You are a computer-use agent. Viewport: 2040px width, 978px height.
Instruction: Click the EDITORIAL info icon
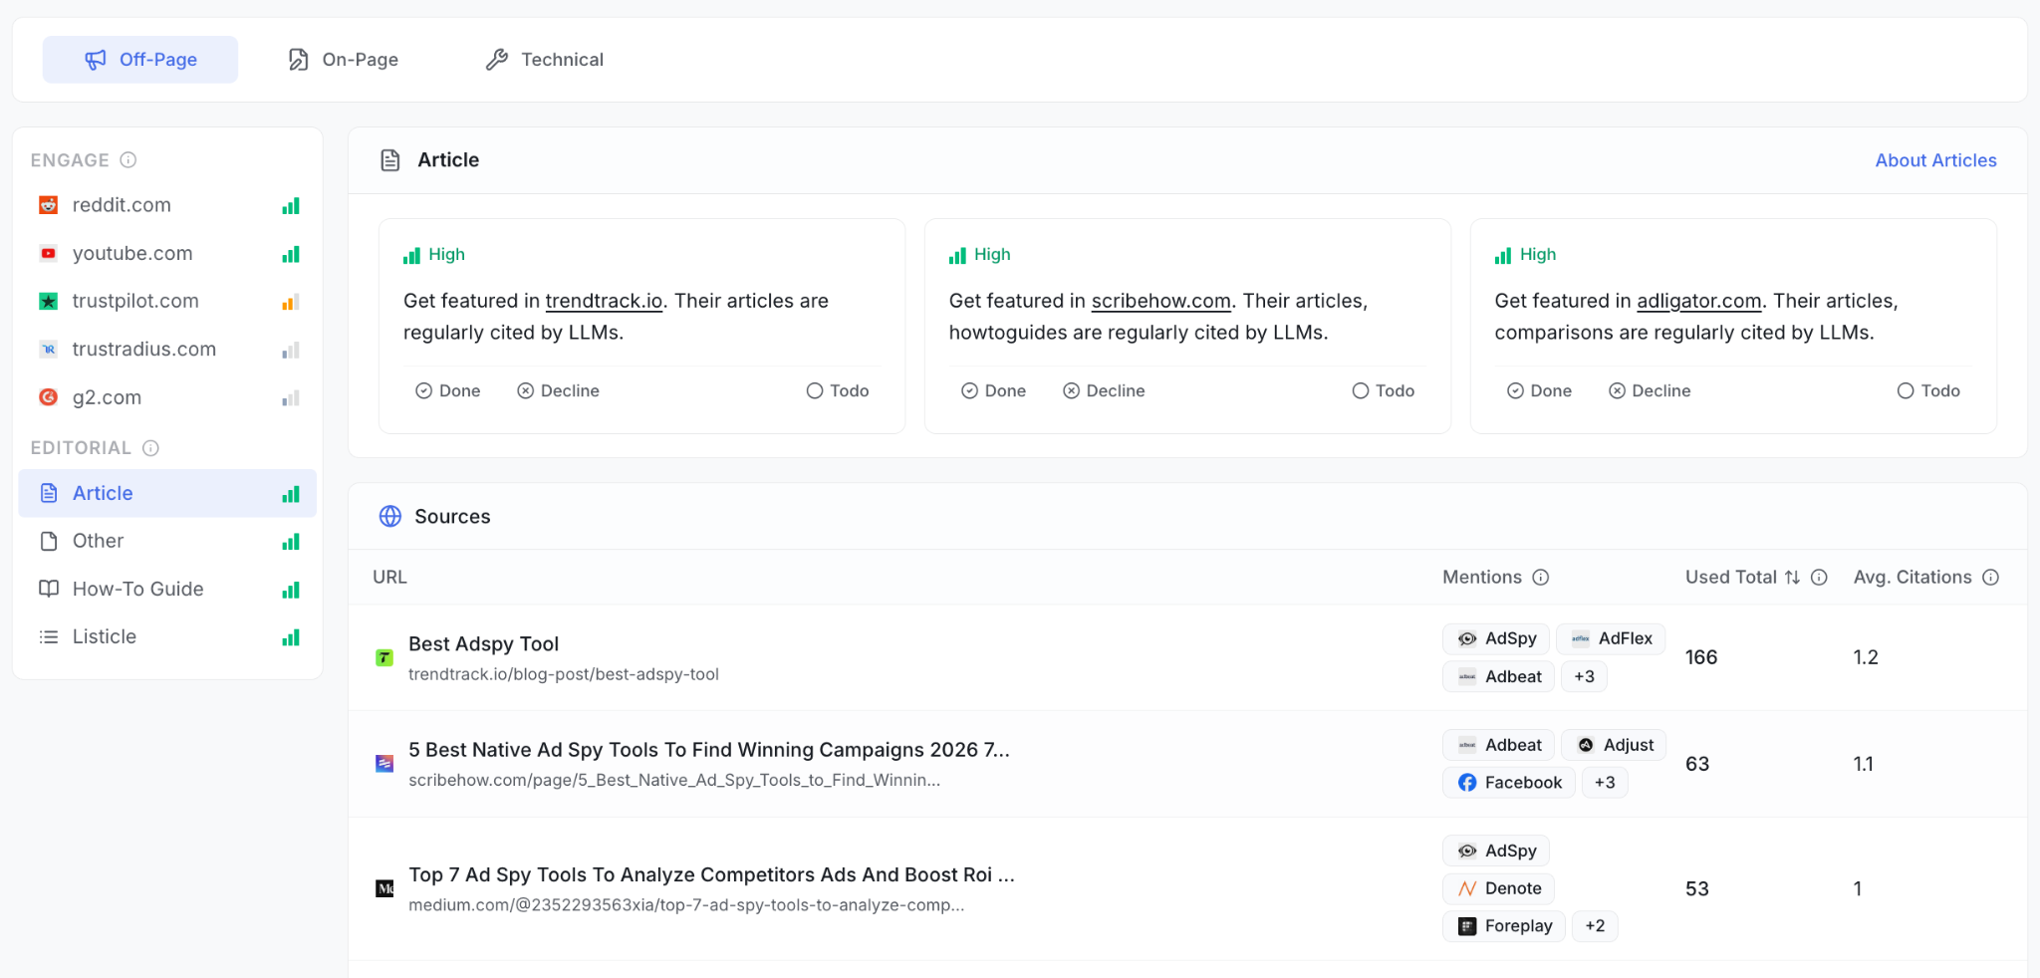coord(150,448)
